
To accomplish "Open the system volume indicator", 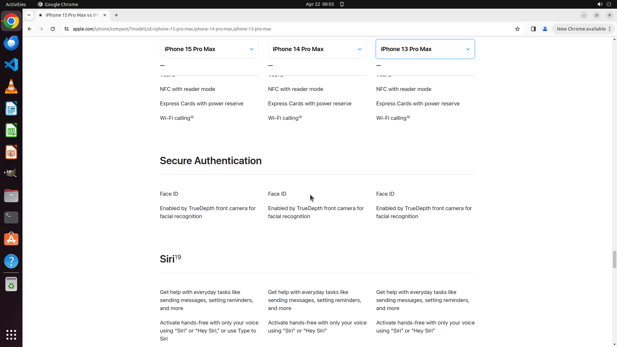I will coord(600,4).
